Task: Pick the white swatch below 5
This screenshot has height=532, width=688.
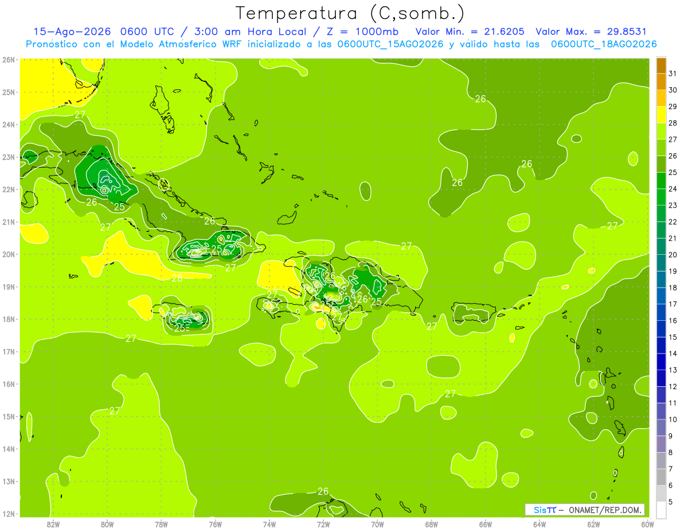Action: coord(661,510)
